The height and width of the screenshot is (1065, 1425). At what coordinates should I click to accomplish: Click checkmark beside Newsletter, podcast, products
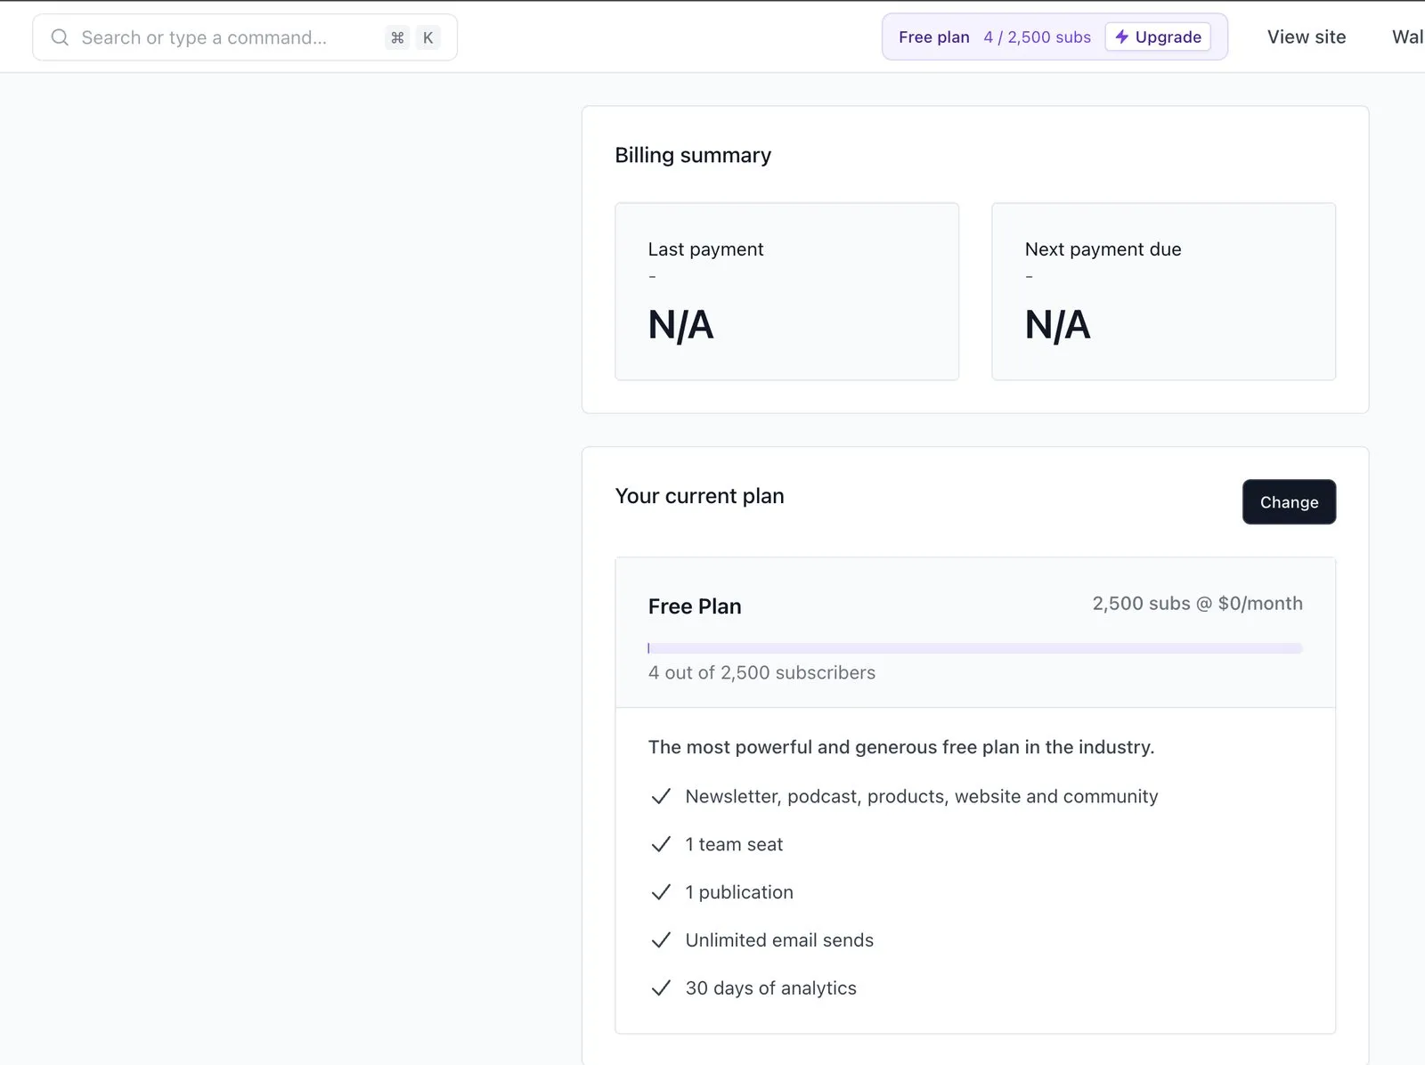click(661, 796)
